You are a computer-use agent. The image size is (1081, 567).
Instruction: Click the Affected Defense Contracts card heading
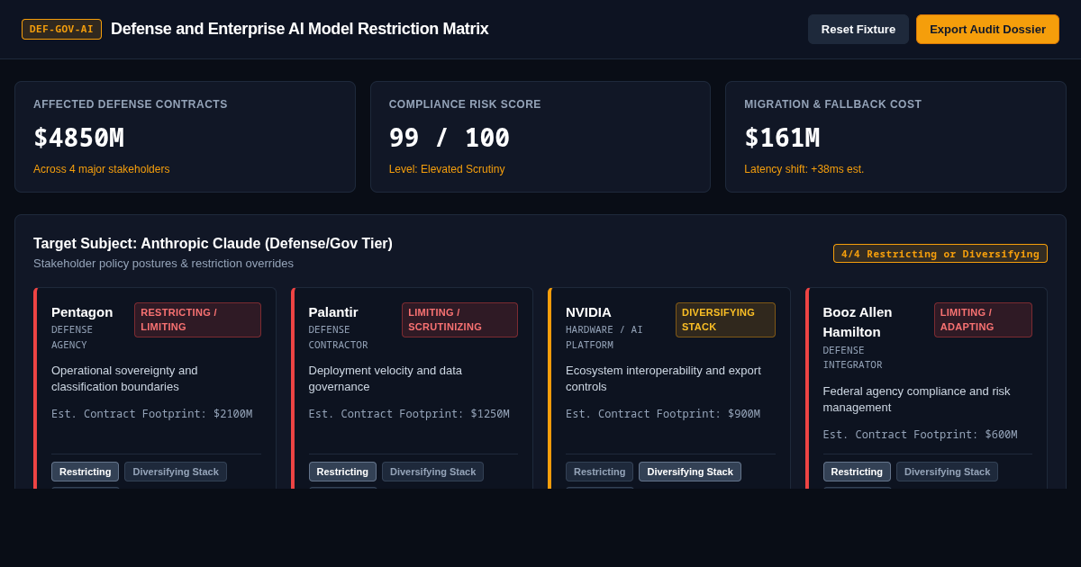131,104
